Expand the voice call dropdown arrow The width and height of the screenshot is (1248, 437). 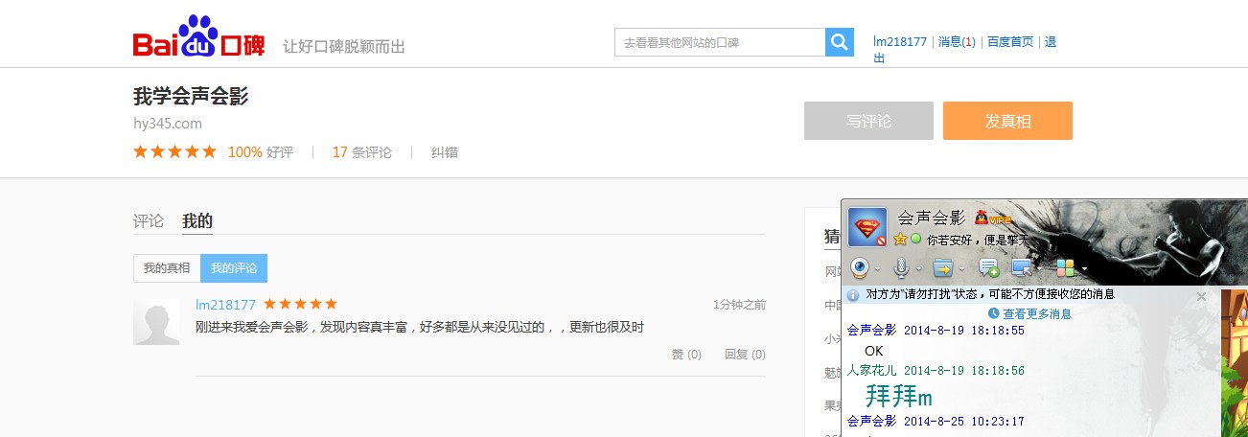point(919,269)
